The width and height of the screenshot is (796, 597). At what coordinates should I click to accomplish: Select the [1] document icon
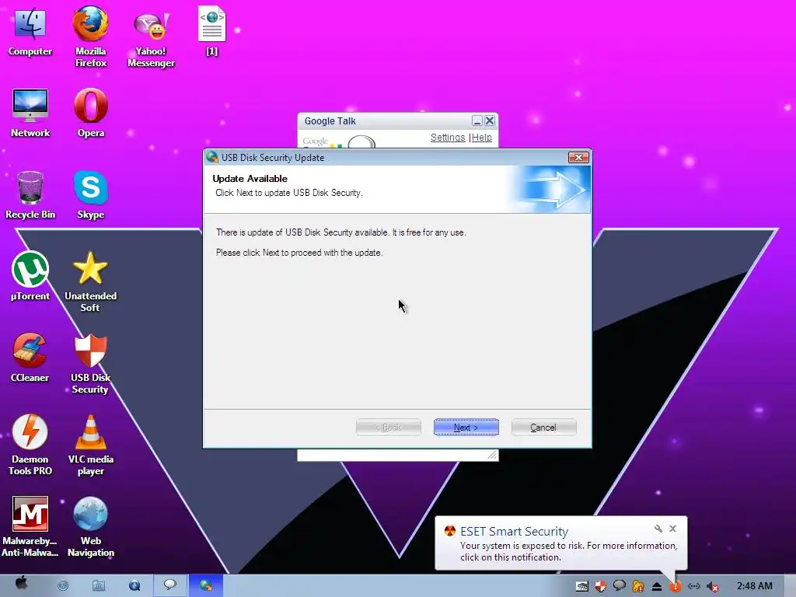[211, 31]
